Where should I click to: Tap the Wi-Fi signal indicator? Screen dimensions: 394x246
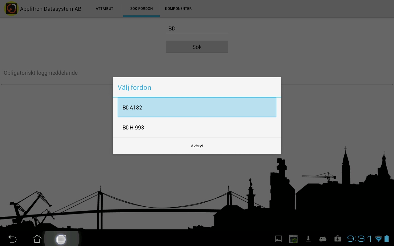pyautogui.click(x=378, y=239)
